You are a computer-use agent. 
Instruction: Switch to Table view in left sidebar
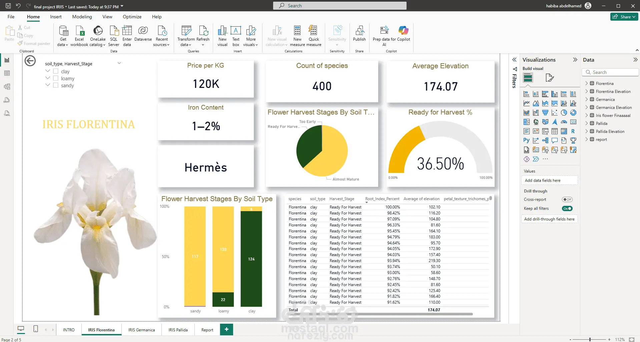pyautogui.click(x=7, y=73)
